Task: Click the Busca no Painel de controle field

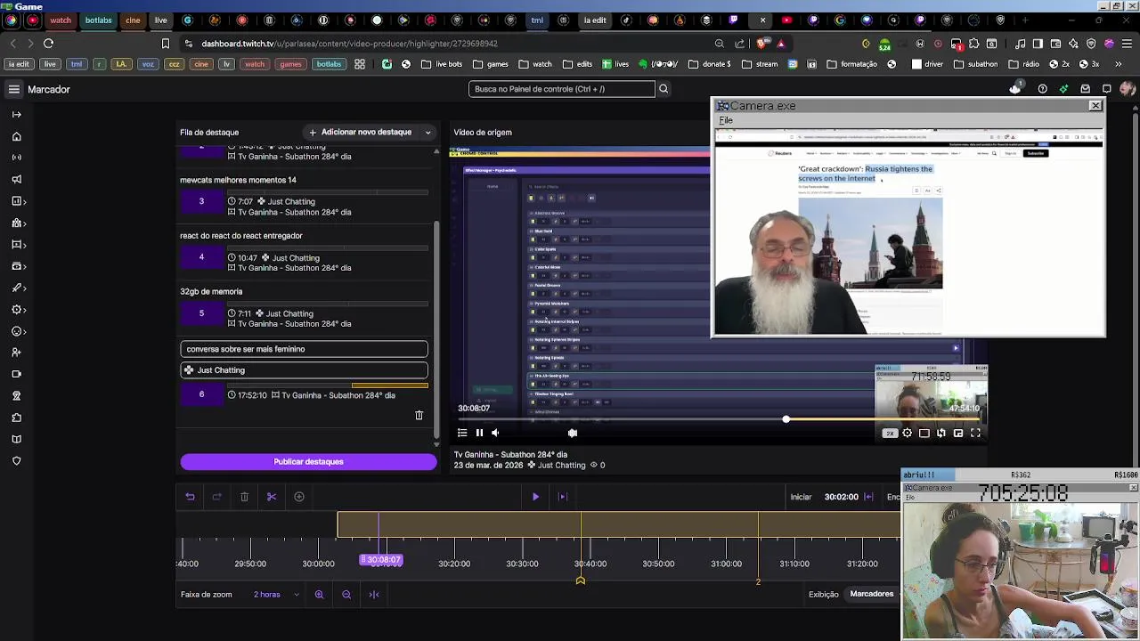Action: [561, 89]
